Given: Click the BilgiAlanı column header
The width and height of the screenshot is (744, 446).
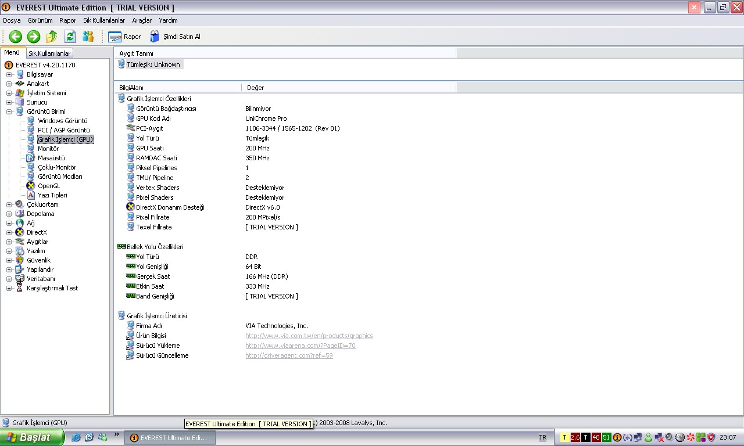Looking at the screenshot, I should (178, 88).
